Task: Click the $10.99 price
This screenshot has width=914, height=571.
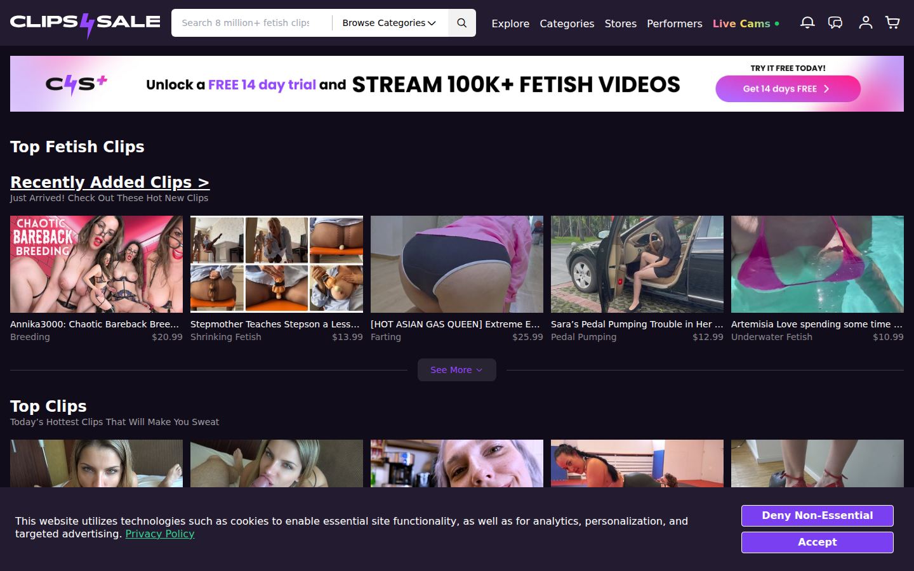Action: coord(888,337)
